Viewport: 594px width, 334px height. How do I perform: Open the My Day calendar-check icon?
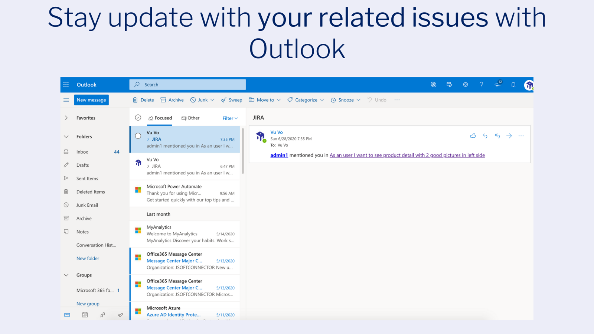pos(449,85)
